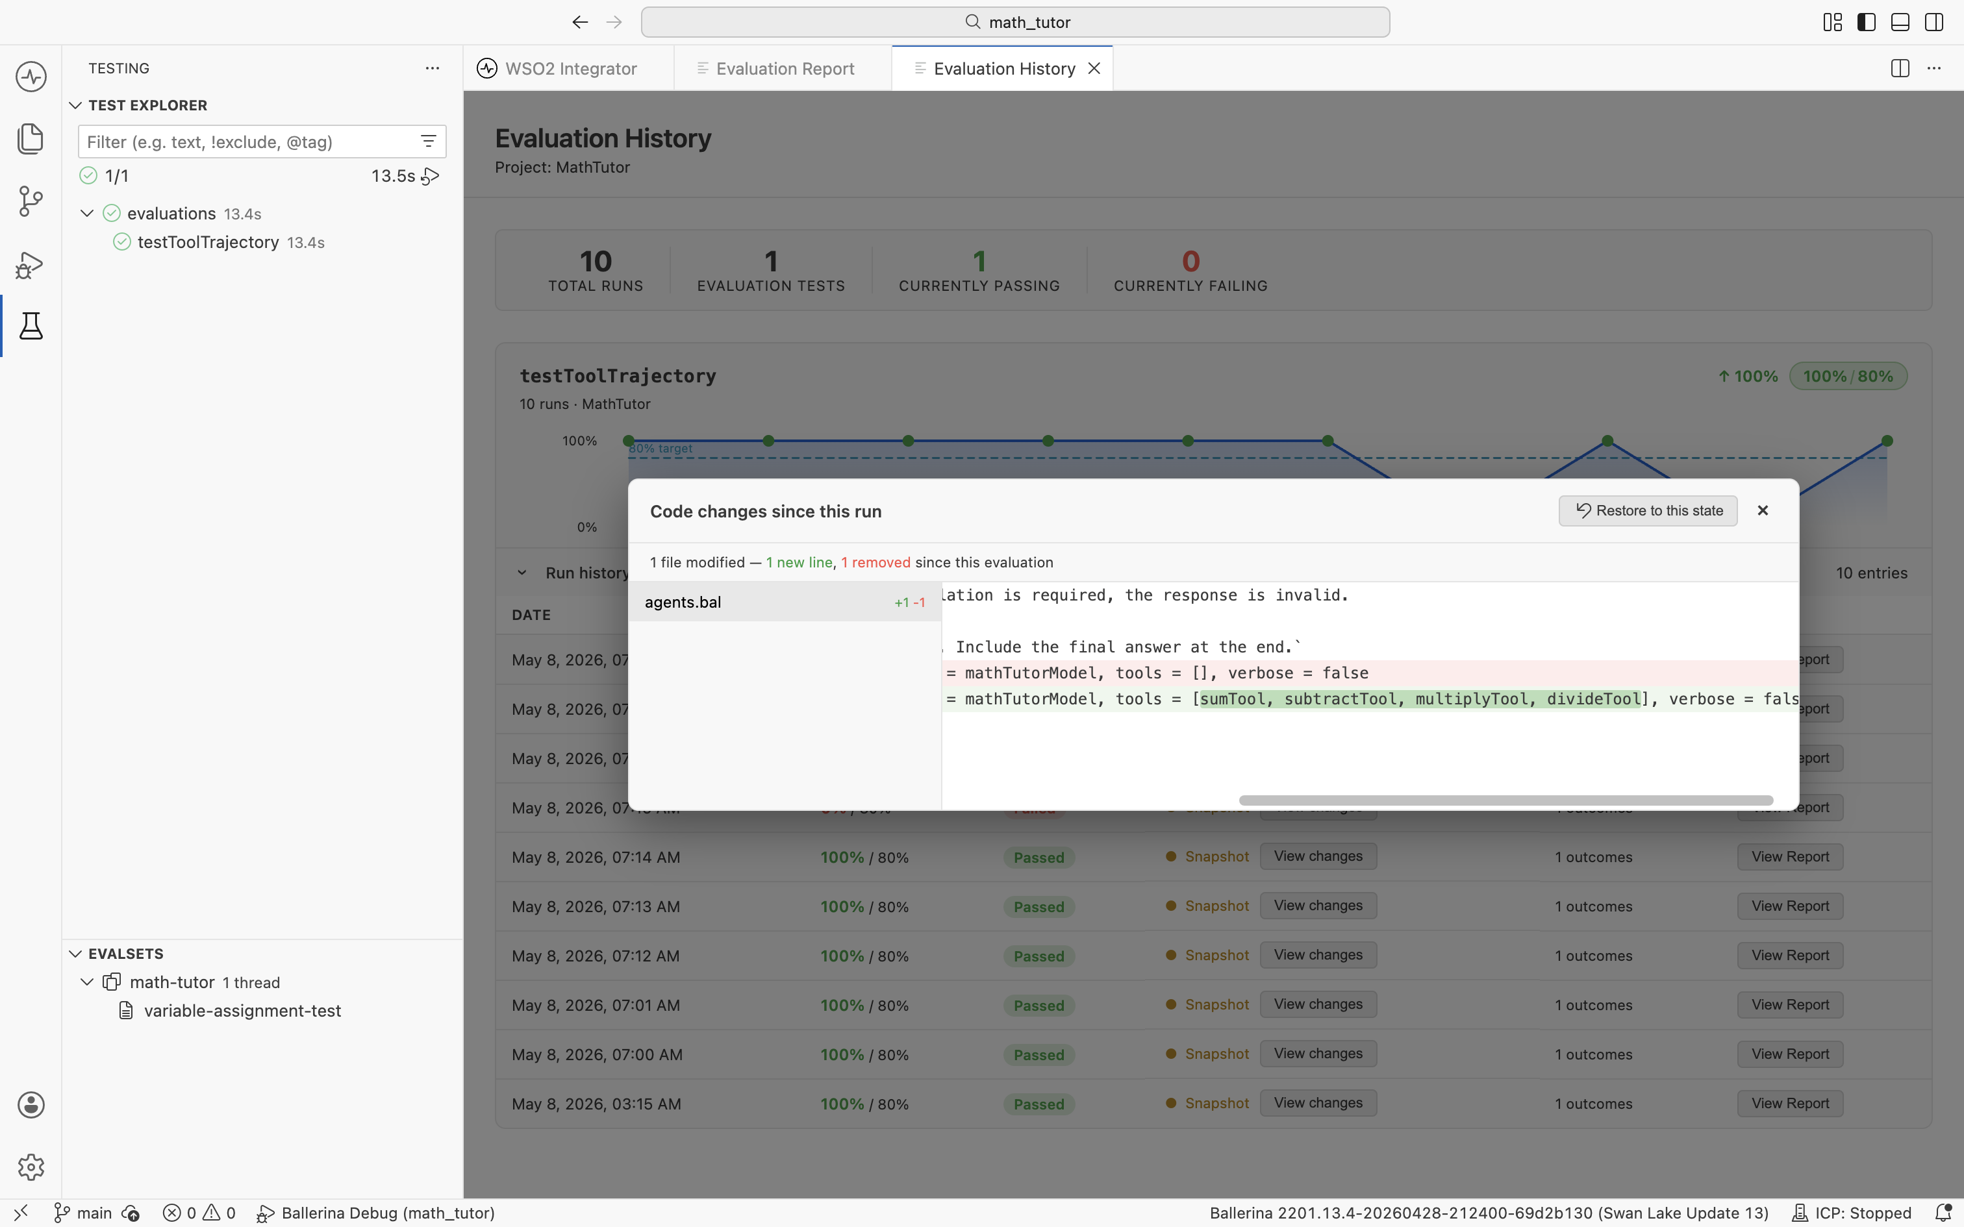Open the Run and Debug icon

coord(31,265)
